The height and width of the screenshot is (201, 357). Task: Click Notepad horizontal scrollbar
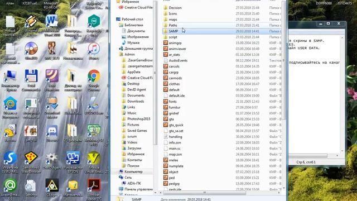(x=308, y=155)
